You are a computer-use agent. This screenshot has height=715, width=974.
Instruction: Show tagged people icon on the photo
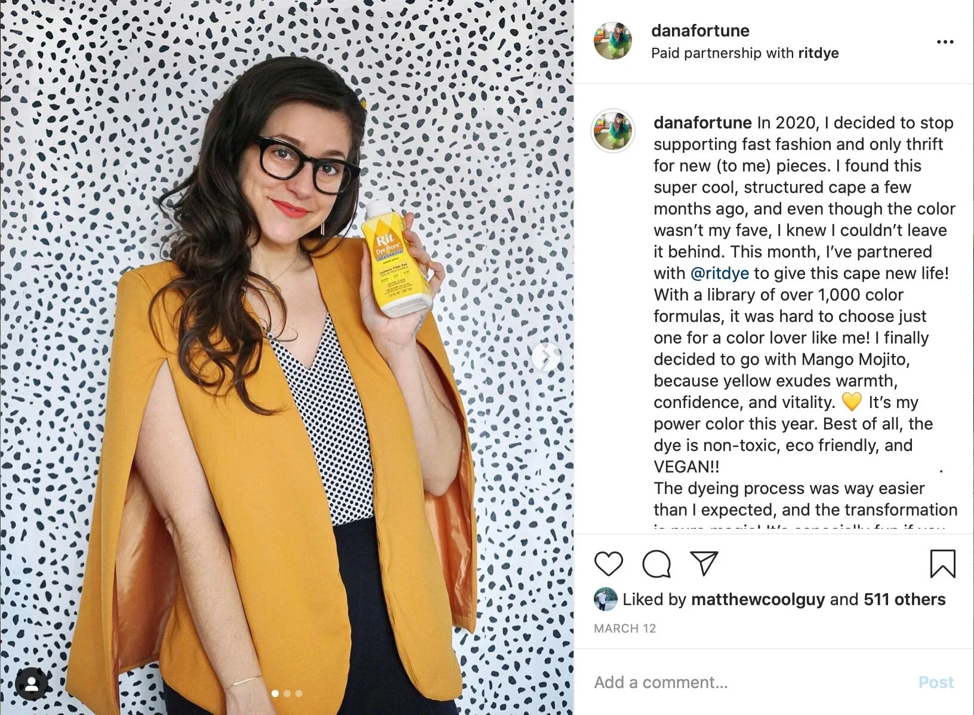(x=32, y=683)
